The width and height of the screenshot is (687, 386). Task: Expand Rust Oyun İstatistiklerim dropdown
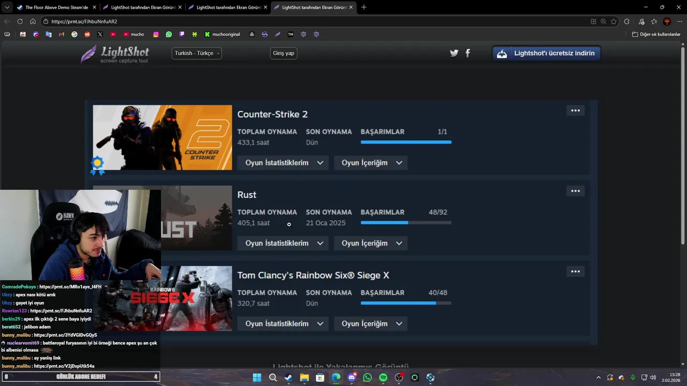pyautogui.click(x=283, y=243)
